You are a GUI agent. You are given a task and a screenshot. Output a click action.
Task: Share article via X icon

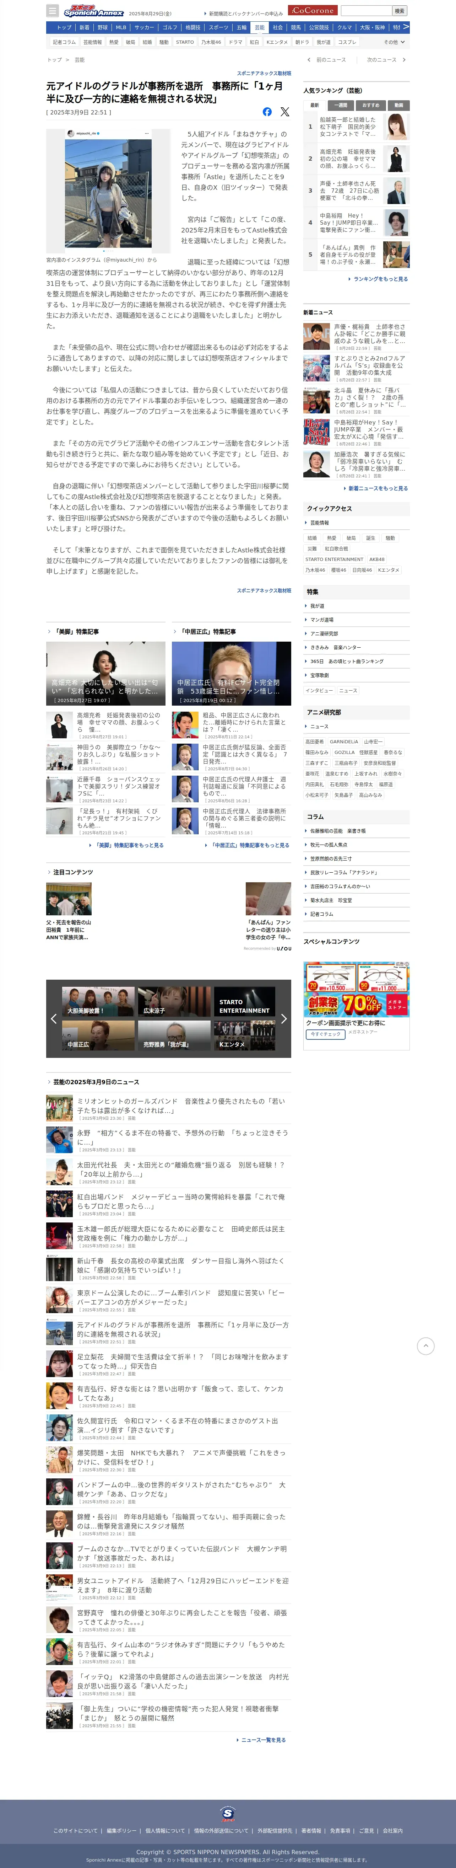(285, 112)
